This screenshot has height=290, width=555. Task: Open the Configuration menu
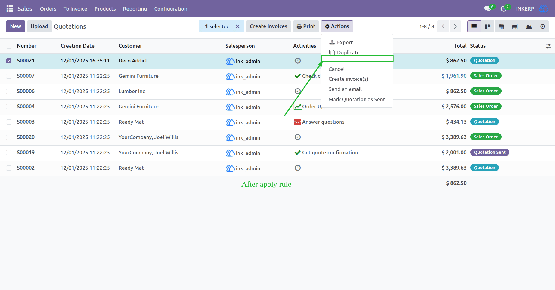(x=171, y=9)
